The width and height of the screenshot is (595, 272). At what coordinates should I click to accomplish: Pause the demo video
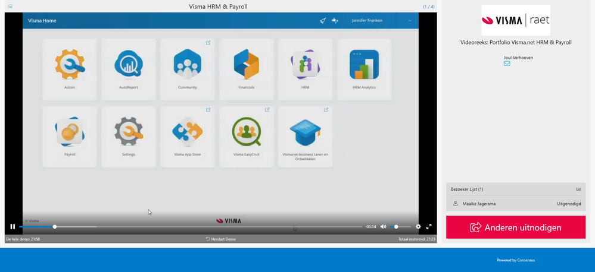[x=13, y=227]
